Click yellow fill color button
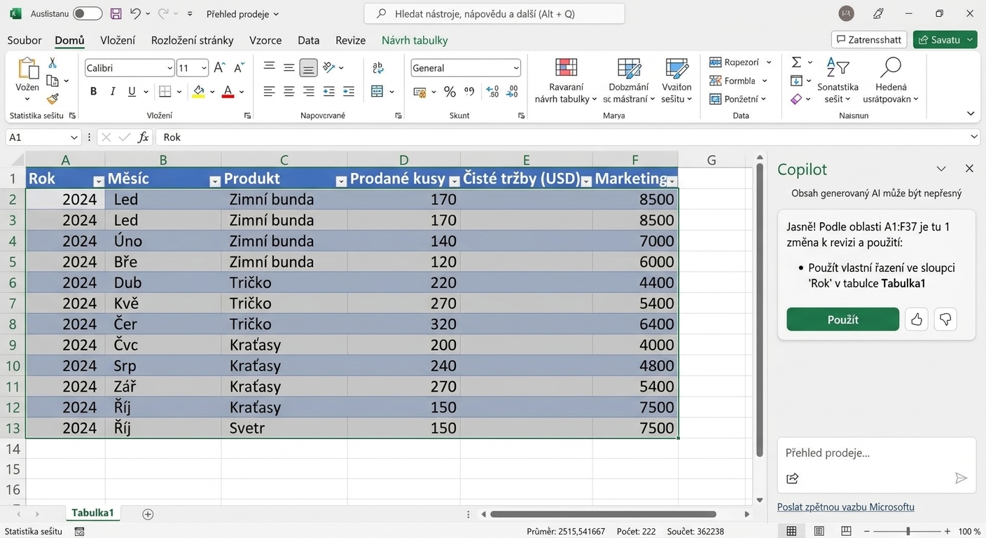Screen dimensions: 986x538 199,91
